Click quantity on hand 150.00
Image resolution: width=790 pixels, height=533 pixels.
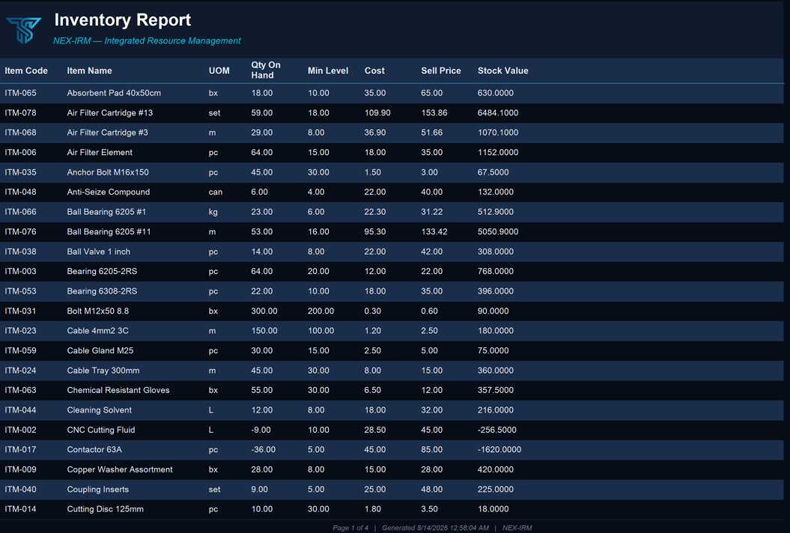point(264,331)
